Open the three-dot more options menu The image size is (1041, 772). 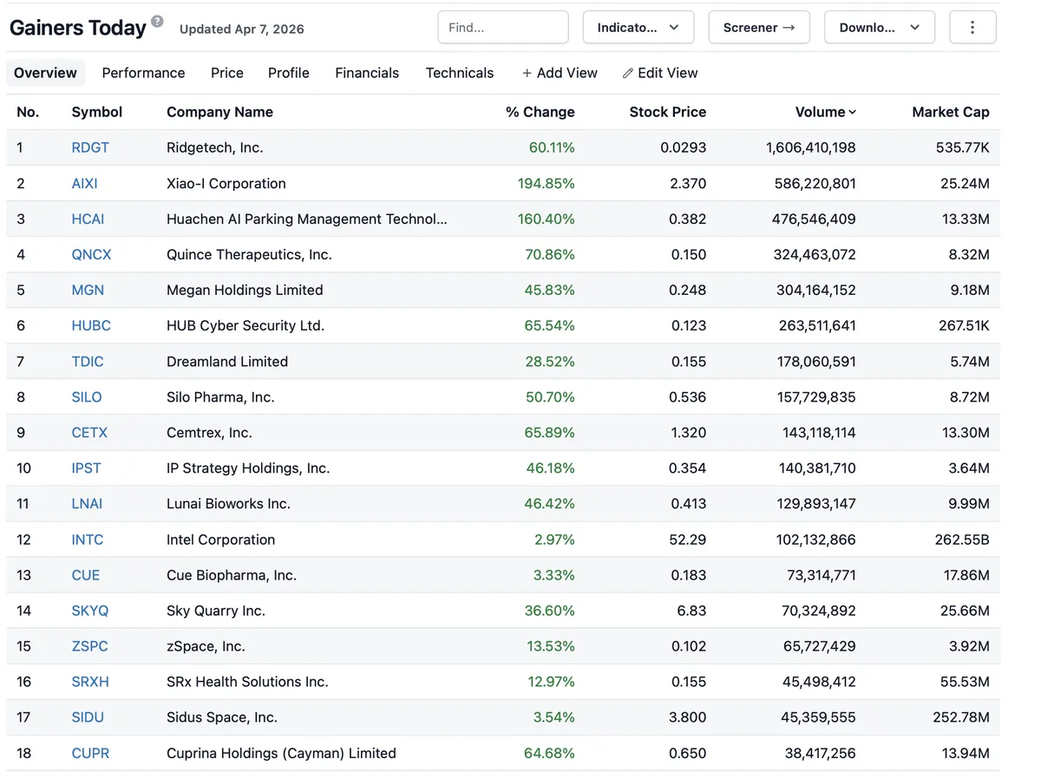click(972, 28)
